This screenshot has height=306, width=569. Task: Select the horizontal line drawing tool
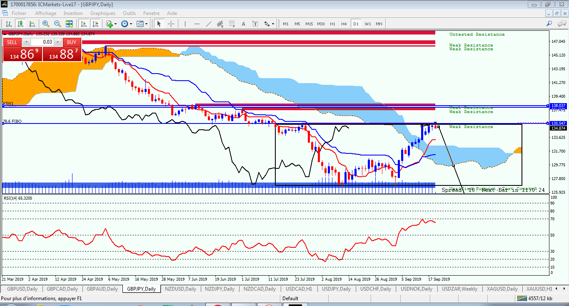tap(197, 24)
